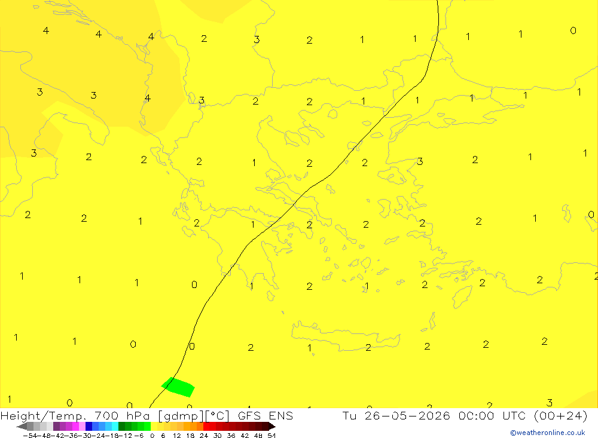Click the "36" label under the color scale
This screenshot has width=598, height=438.
[x=231, y=436]
